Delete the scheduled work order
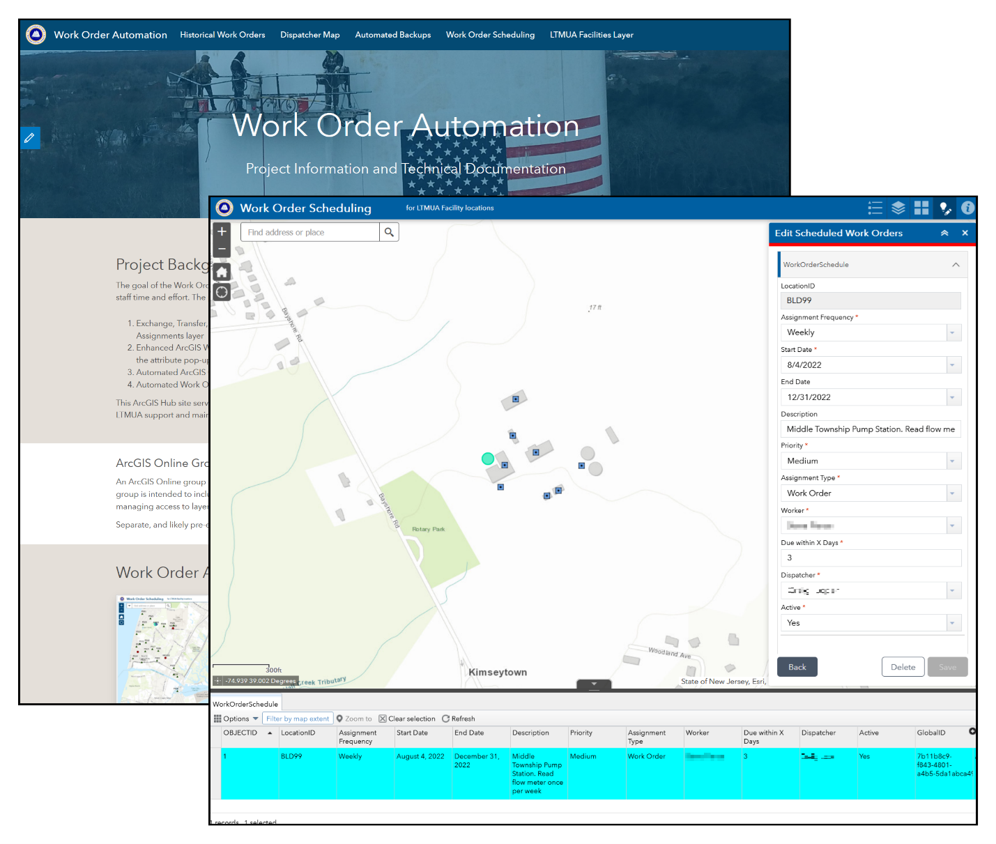 coord(903,667)
